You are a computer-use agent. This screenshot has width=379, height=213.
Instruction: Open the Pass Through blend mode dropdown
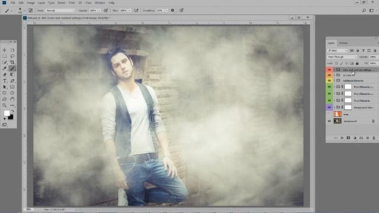[x=342, y=57]
